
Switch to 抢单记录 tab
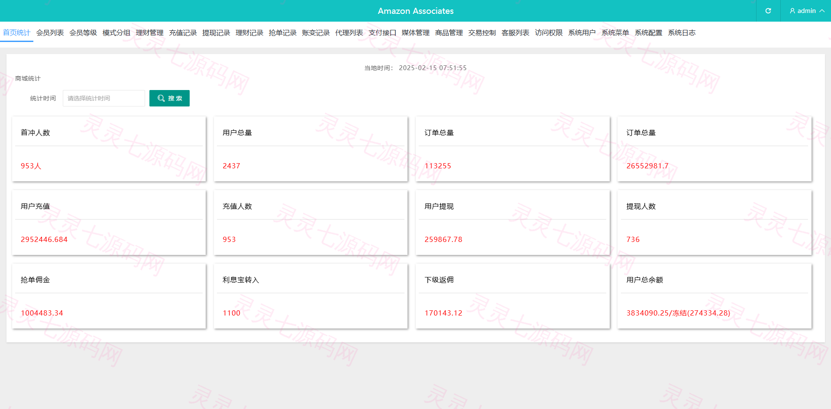click(282, 32)
